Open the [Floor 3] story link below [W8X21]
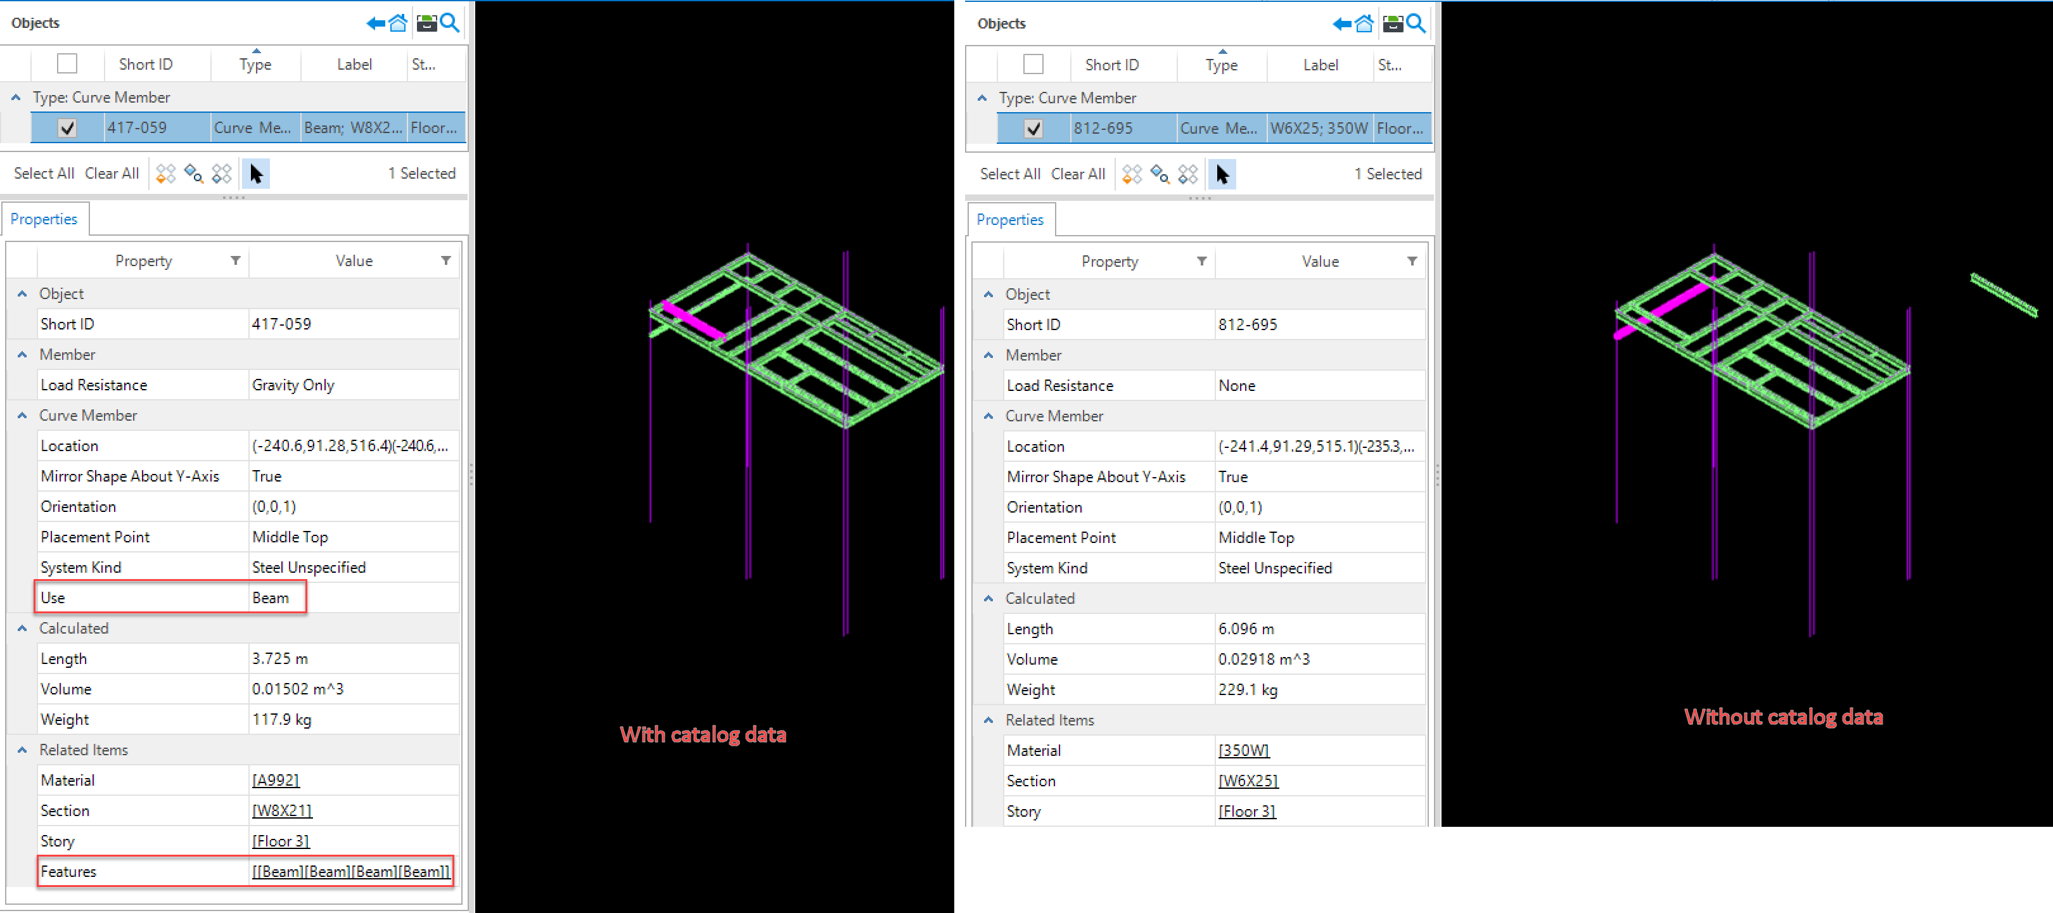The width and height of the screenshot is (2053, 913). (x=281, y=841)
